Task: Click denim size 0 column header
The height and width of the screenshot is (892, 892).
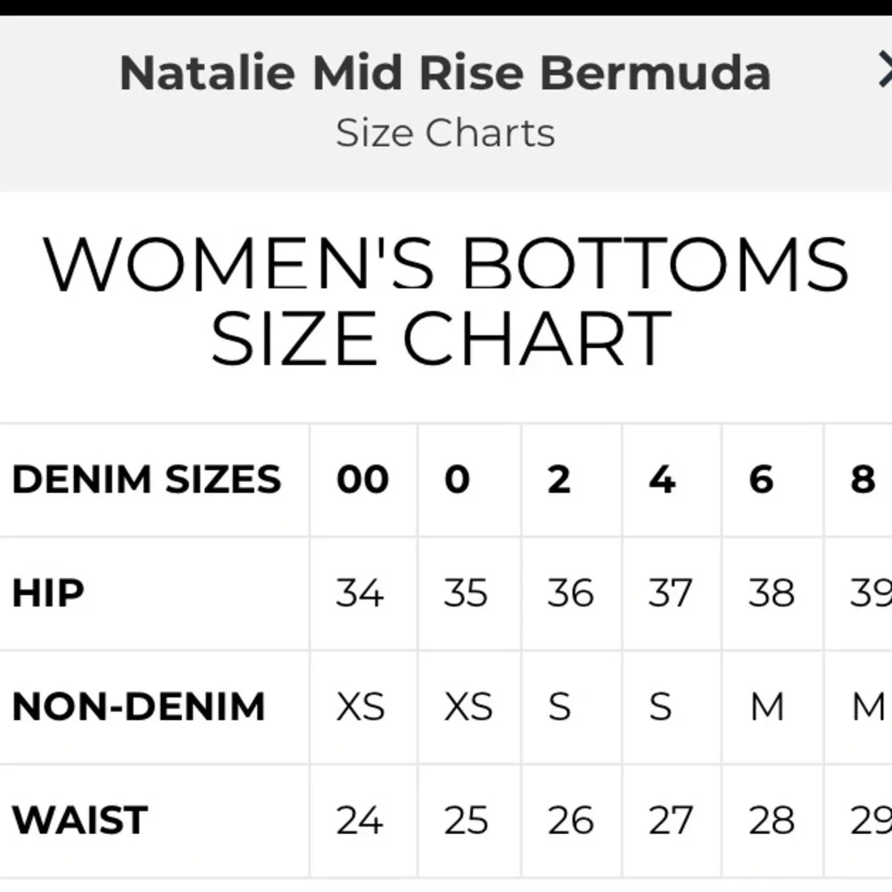Action: pyautogui.click(x=457, y=480)
